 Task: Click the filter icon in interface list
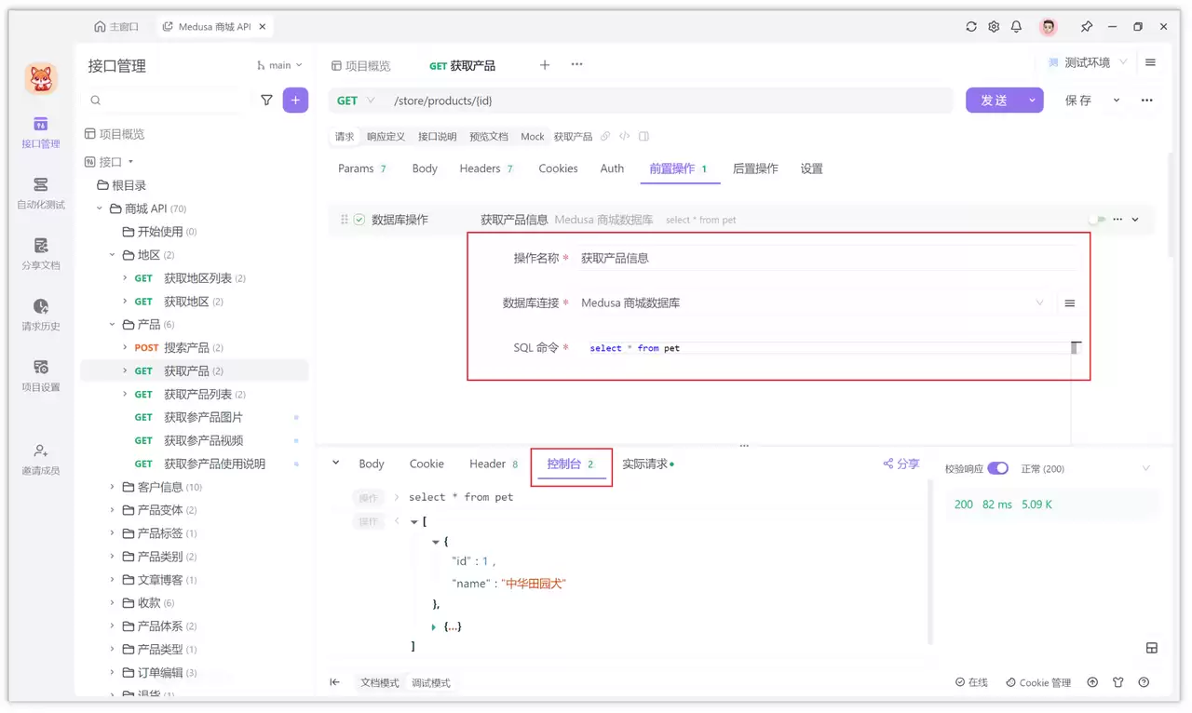click(x=266, y=100)
